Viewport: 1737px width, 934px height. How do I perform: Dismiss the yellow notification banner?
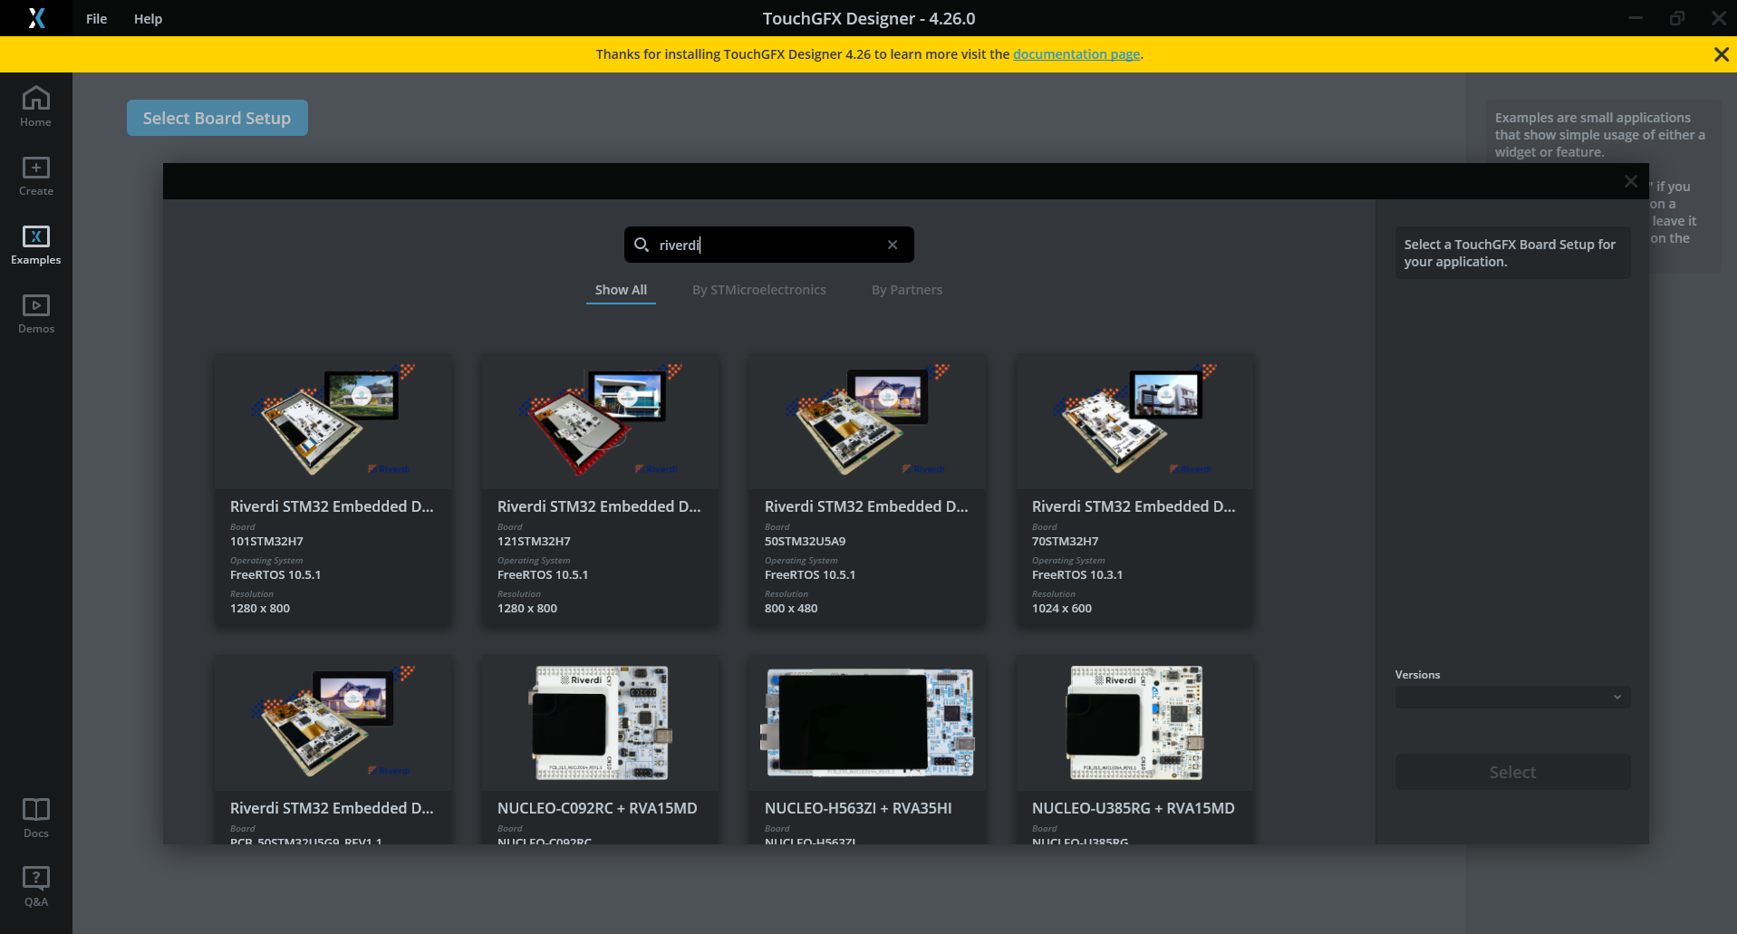1721,54
